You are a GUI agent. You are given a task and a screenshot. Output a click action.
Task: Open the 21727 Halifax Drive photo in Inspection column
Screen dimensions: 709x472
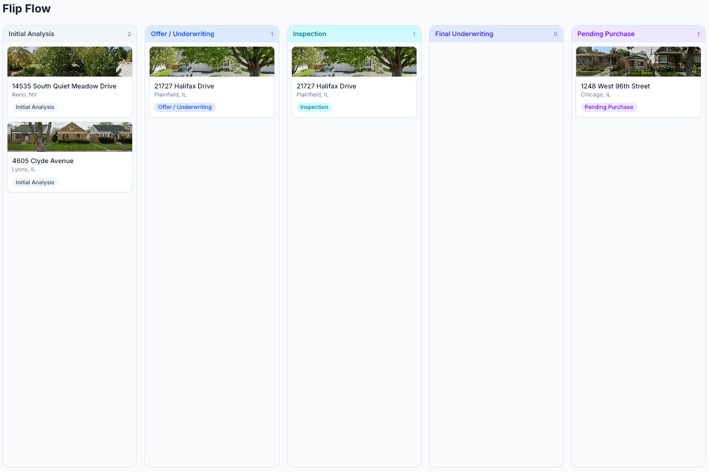pos(354,62)
